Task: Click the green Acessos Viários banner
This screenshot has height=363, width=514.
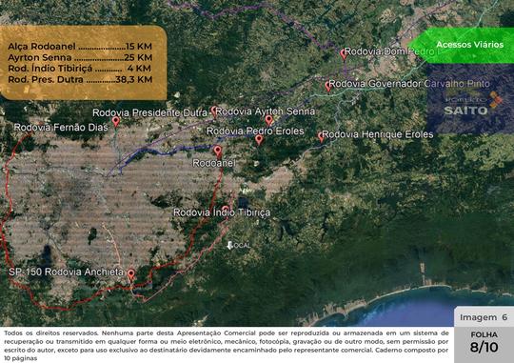Action: click(x=462, y=45)
